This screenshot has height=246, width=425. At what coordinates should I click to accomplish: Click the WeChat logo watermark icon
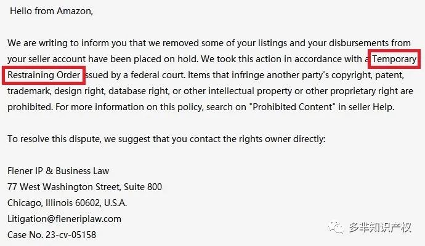click(x=338, y=227)
